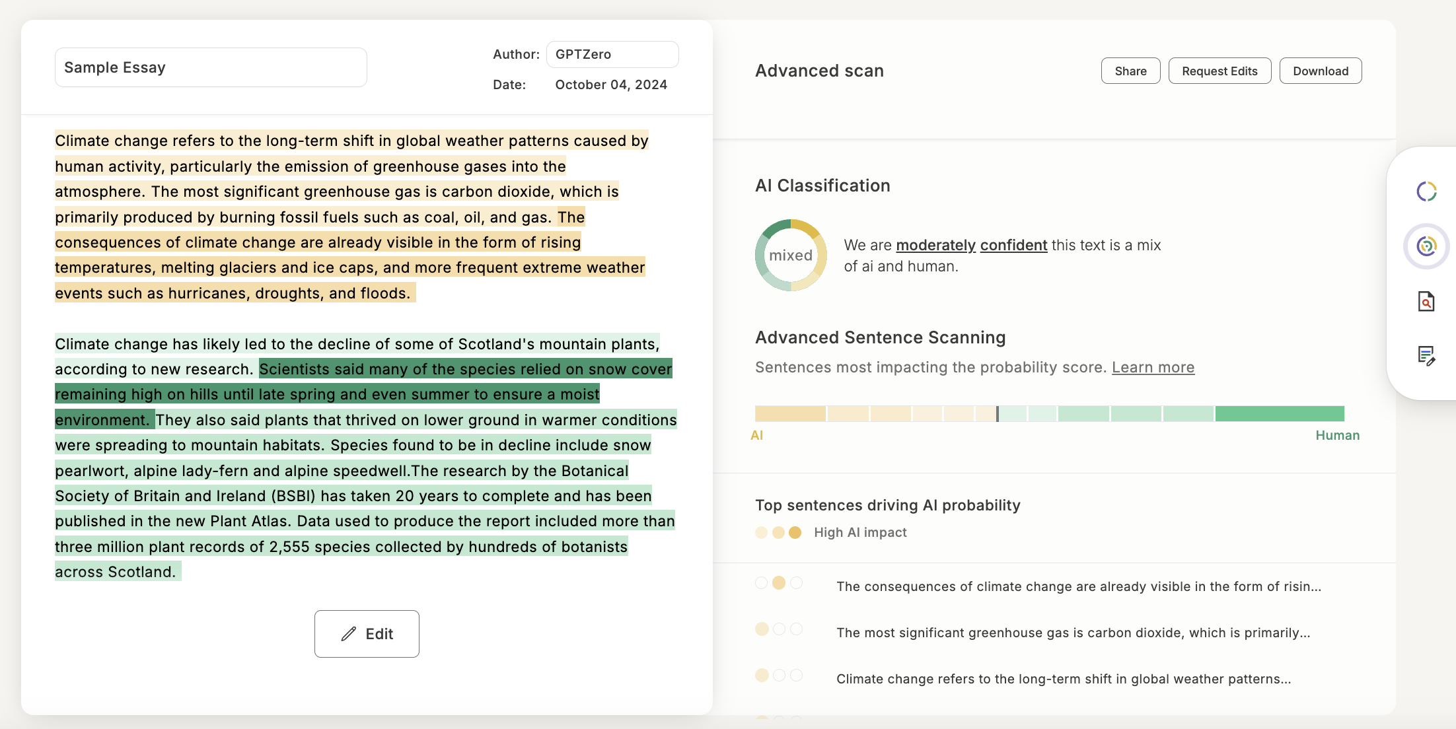The height and width of the screenshot is (729, 1456).
Task: Click impact dots beside 'Climate change refers' sentence
Action: (779, 676)
